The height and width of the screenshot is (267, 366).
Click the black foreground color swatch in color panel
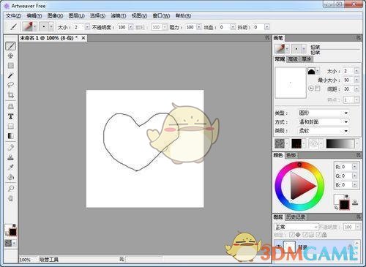coord(344,205)
